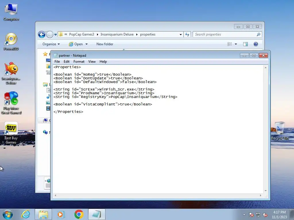294x220 pixels.
Task: Open the Organize menu in Explorer
Action: [51, 44]
